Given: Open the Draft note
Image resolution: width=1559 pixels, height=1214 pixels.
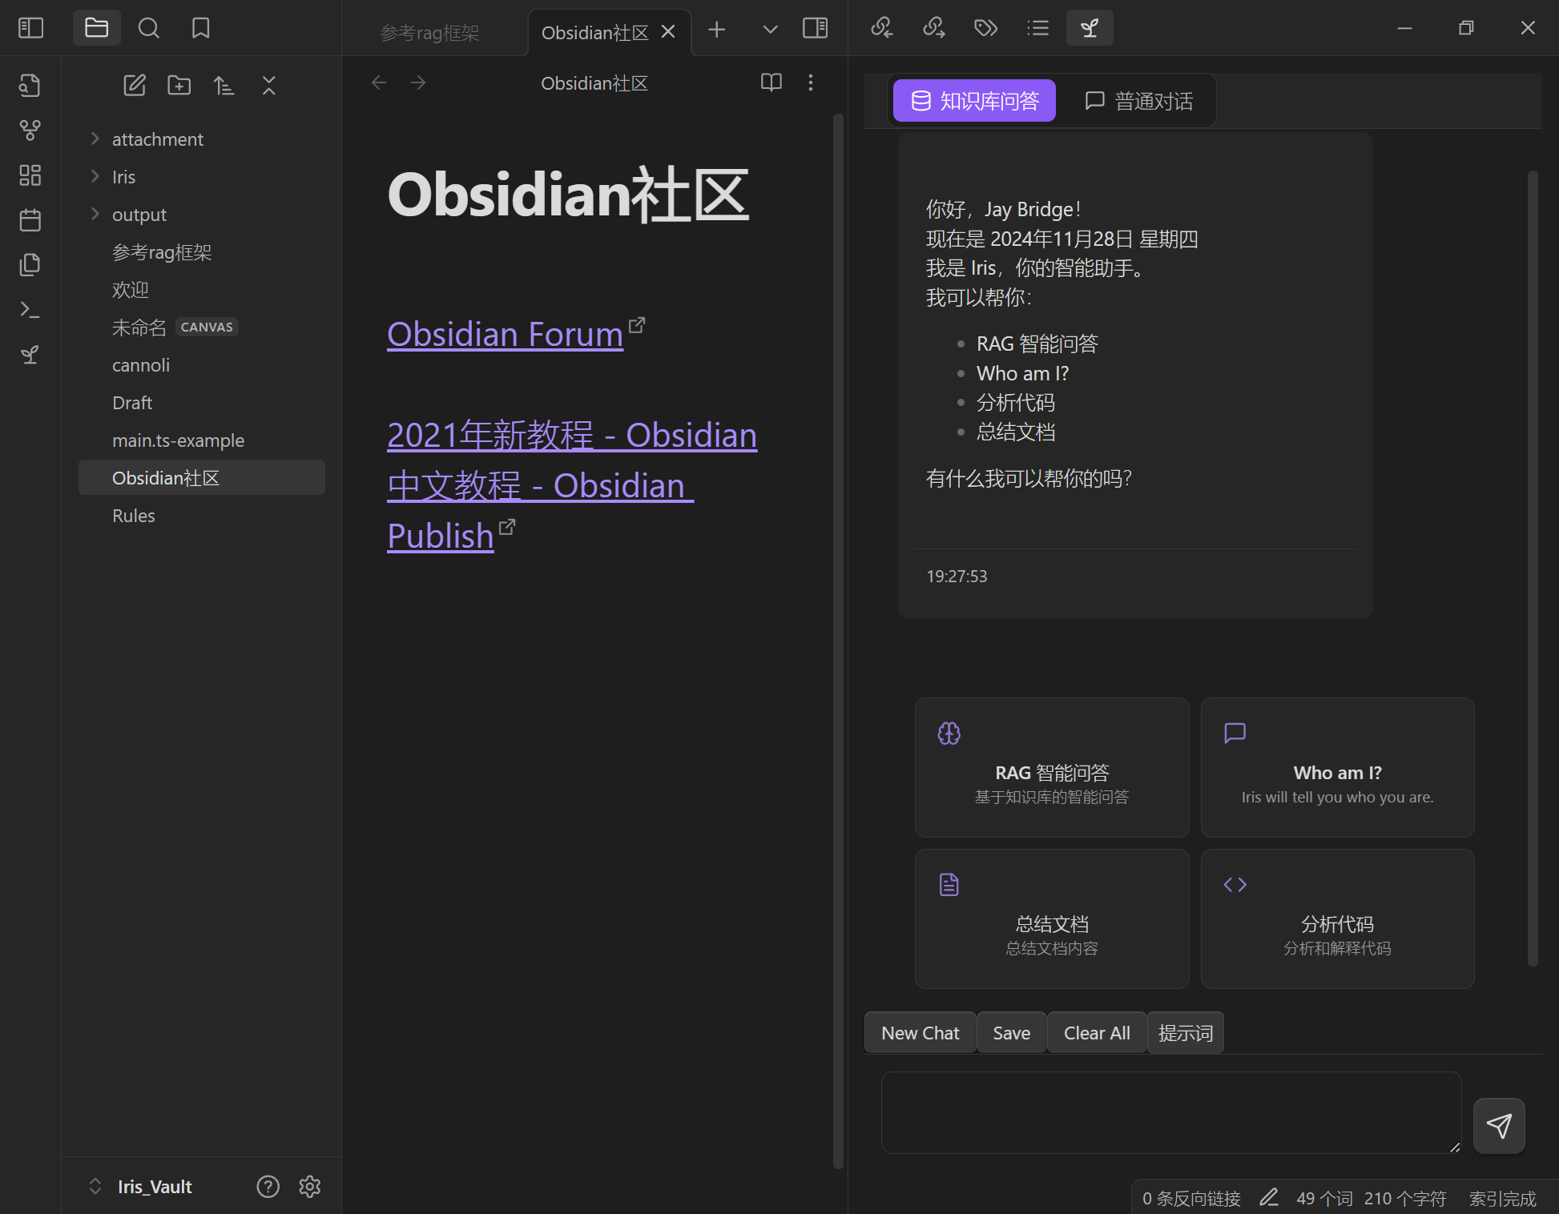Looking at the screenshot, I should pyautogui.click(x=202, y=403).
